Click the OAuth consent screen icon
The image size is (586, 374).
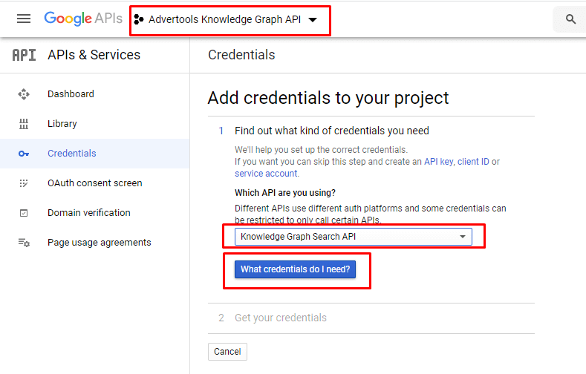24,183
